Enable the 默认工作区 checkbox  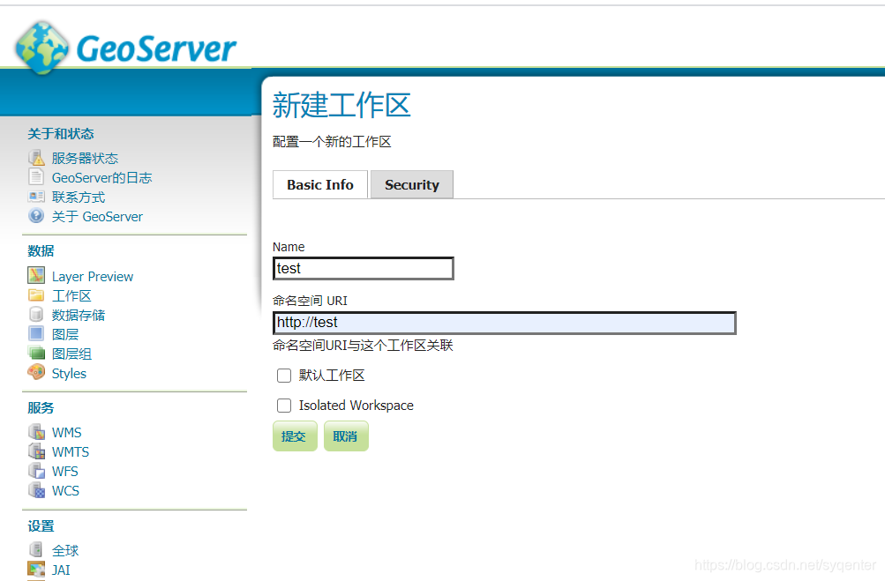pyautogui.click(x=284, y=376)
